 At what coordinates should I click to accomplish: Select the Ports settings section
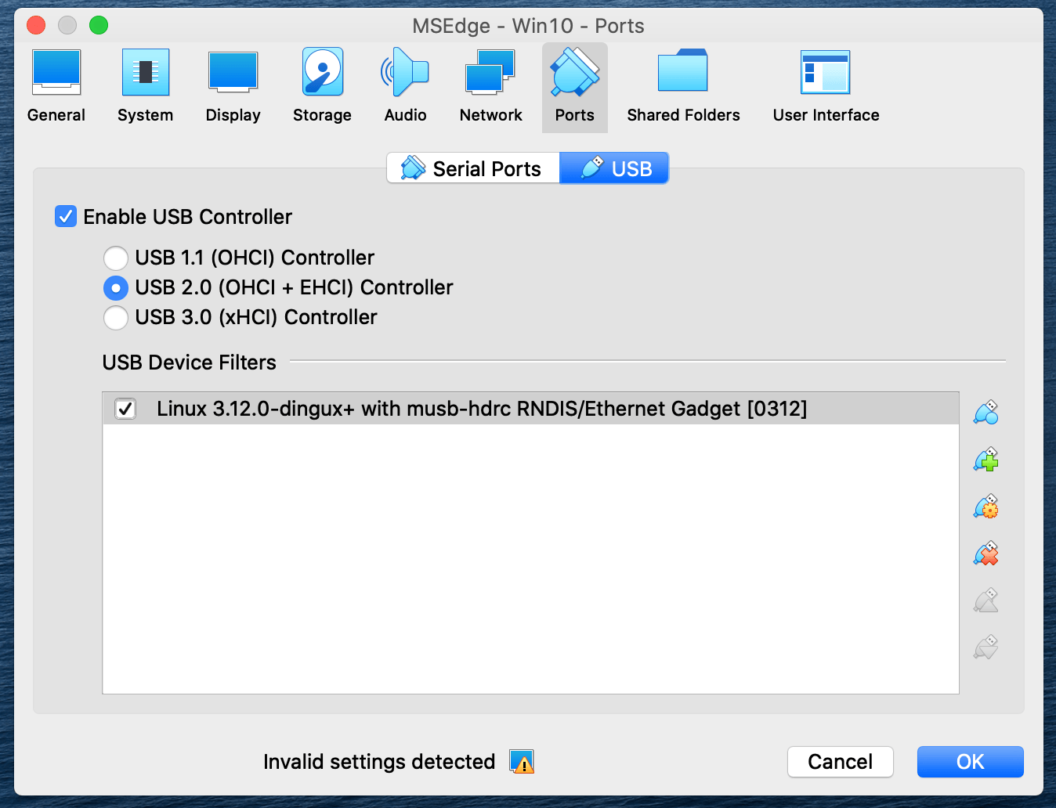pos(575,86)
